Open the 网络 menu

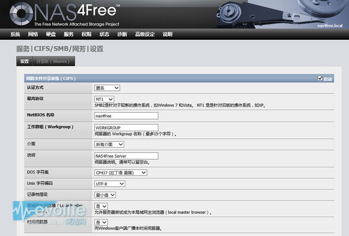33,34
